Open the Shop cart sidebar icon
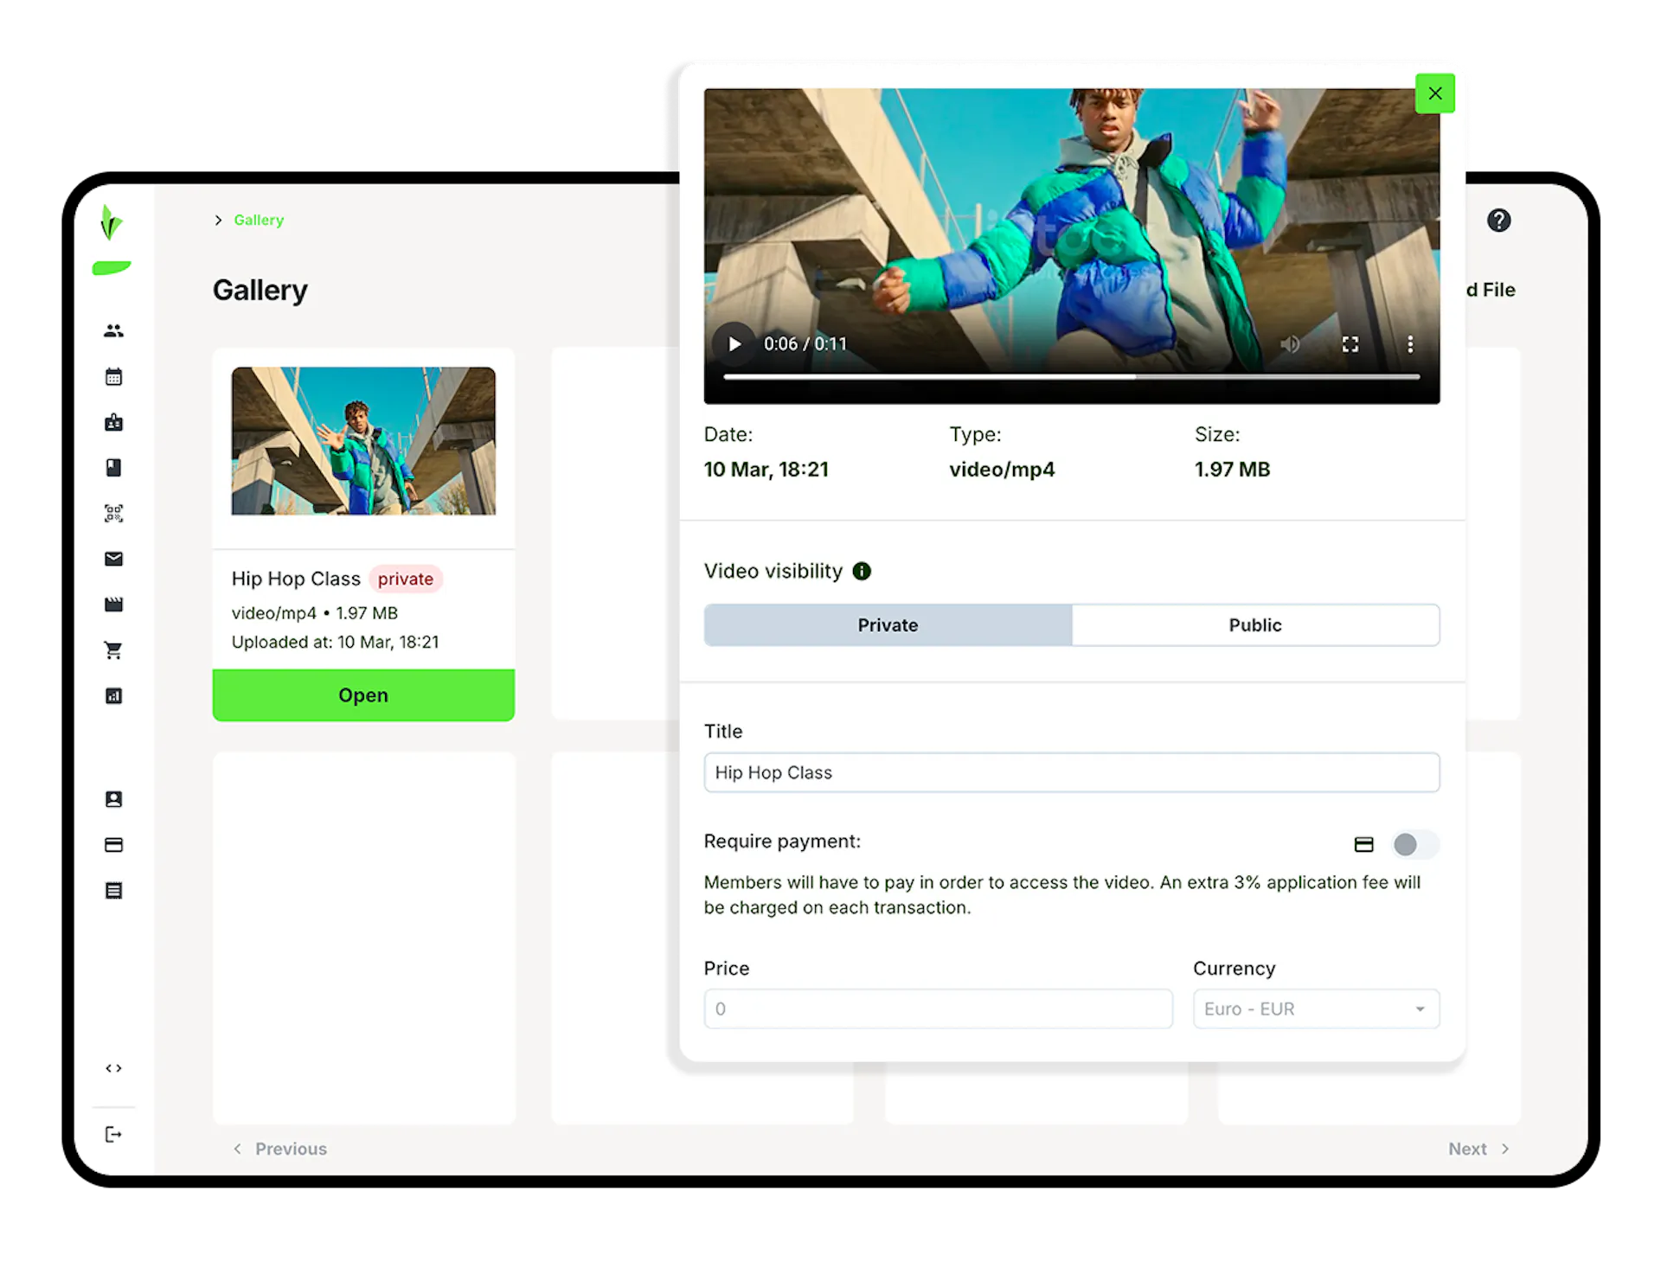The image size is (1661, 1261). pyautogui.click(x=113, y=650)
